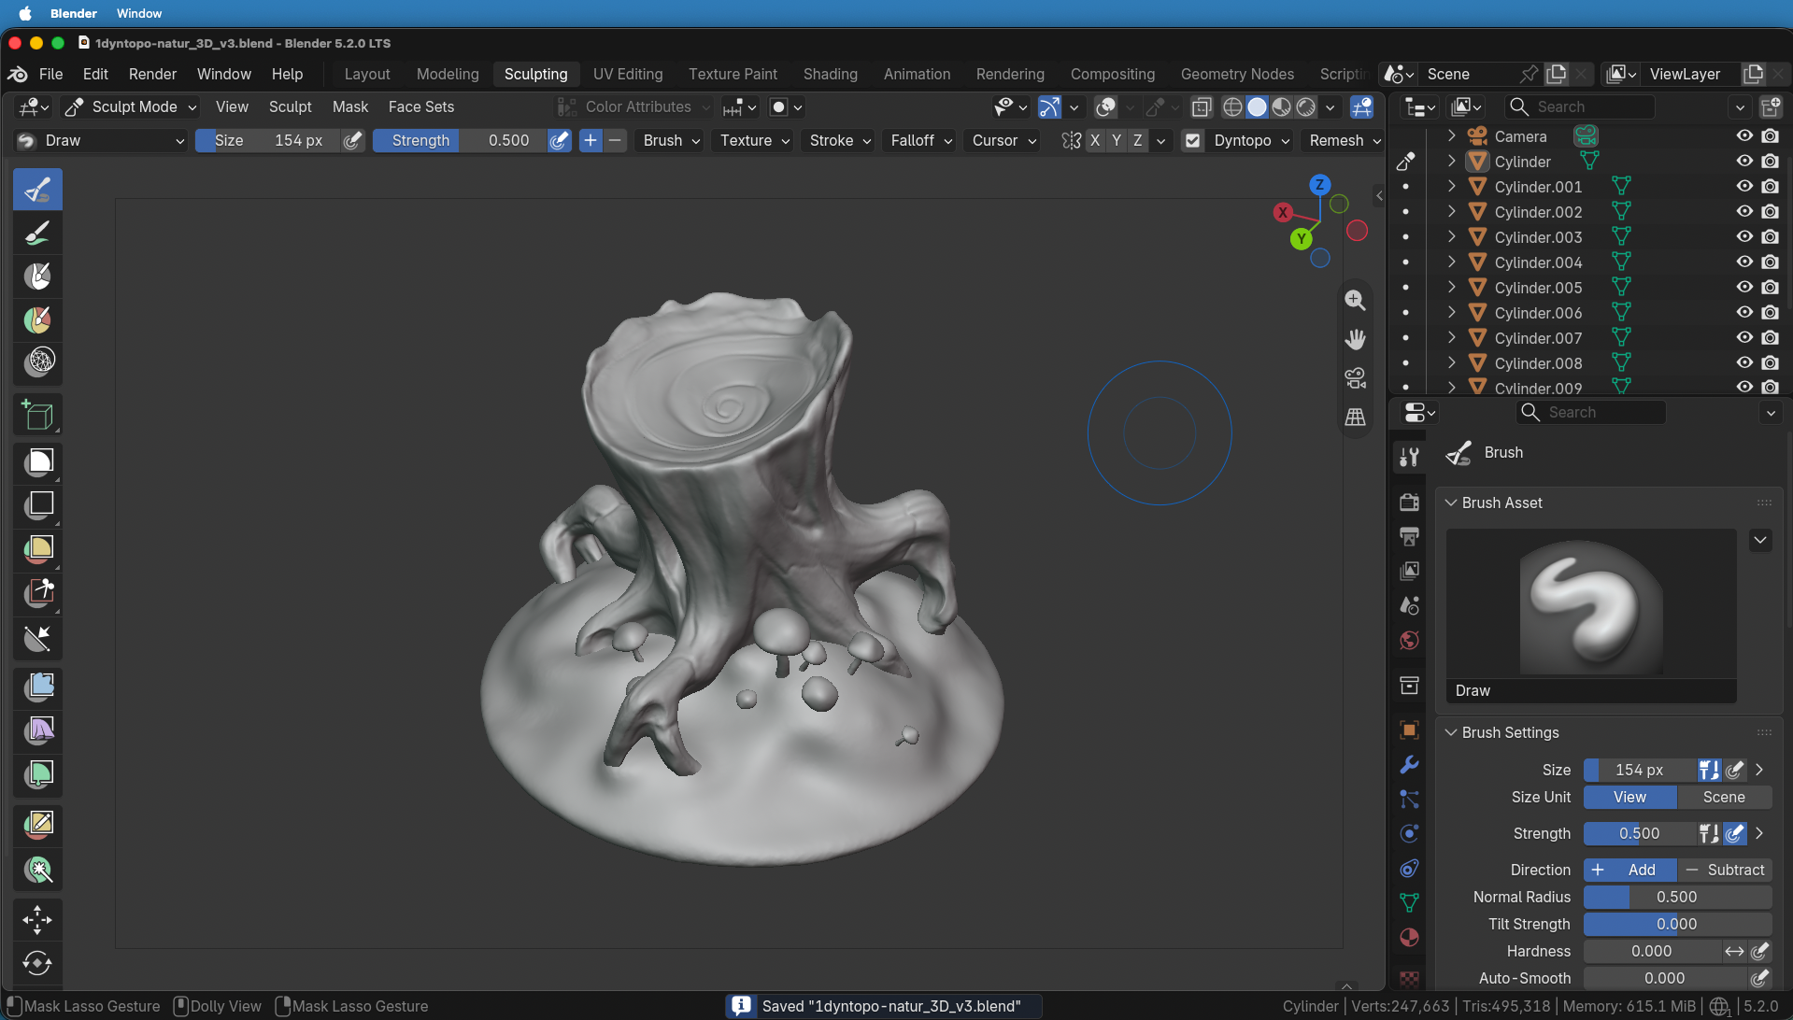Set brush direction to Subtract
Viewport: 1793px width, 1020px height.
coord(1725,871)
